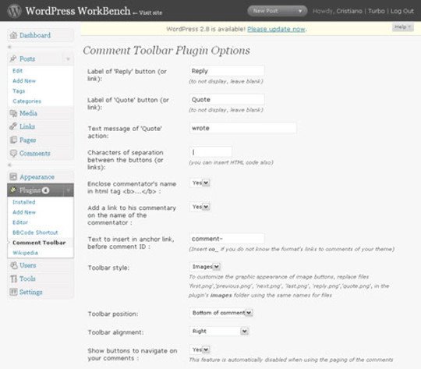The height and width of the screenshot is (369, 421).
Task: Click the Media icon in sidebar
Action: click(13, 113)
